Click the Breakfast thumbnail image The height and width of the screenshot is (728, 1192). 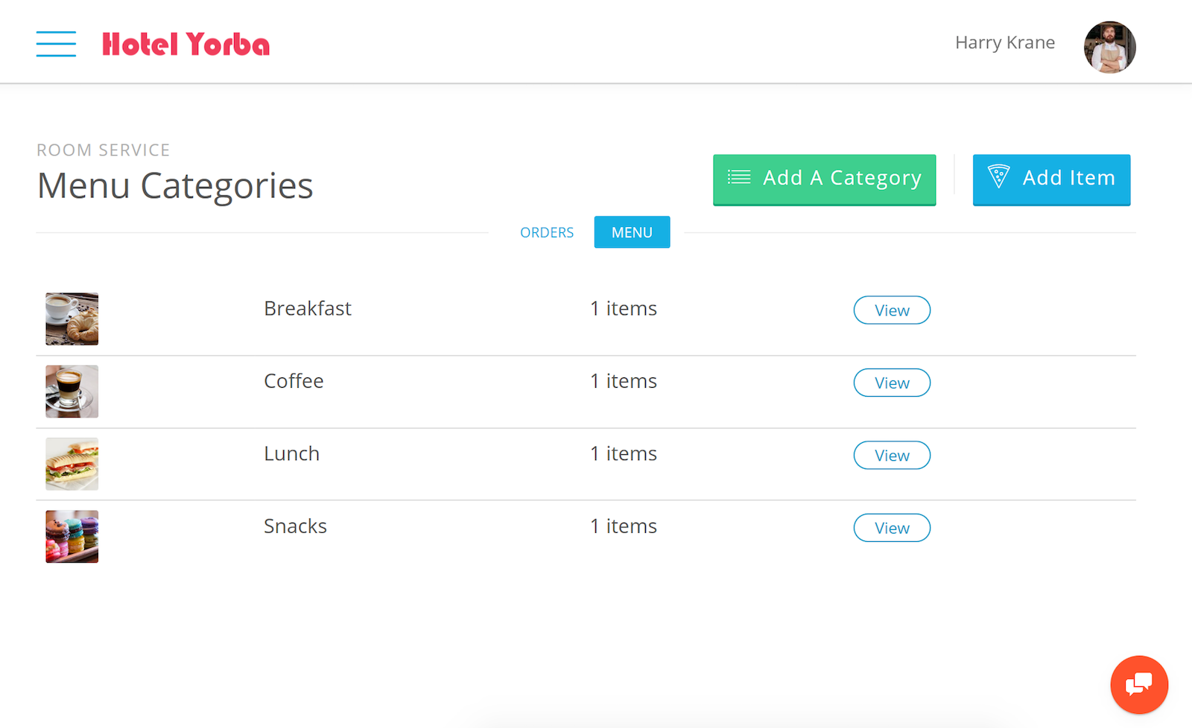72,319
